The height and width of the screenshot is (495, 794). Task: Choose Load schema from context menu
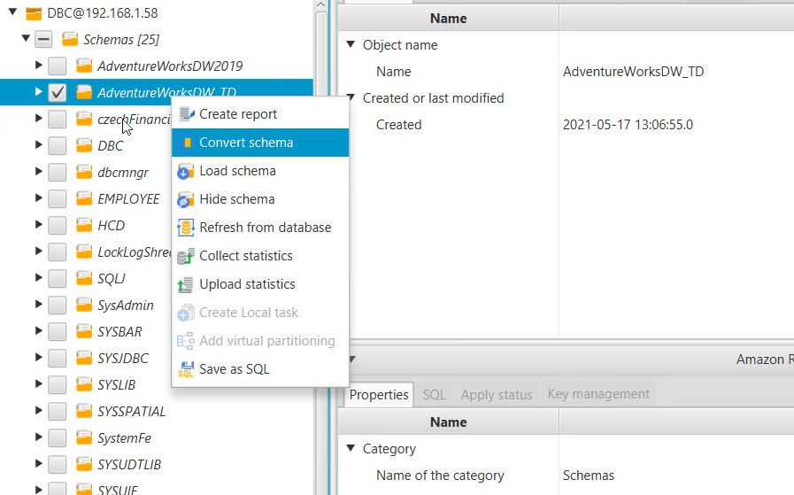[x=260, y=171]
